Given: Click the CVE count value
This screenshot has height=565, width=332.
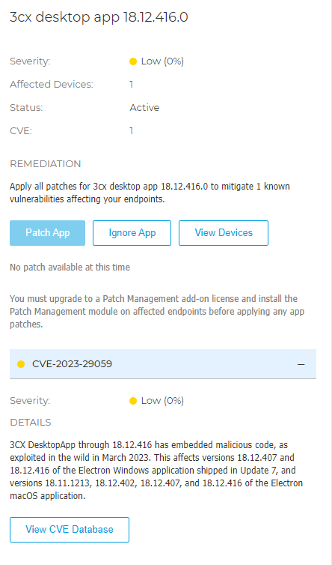Looking at the screenshot, I should [x=132, y=131].
